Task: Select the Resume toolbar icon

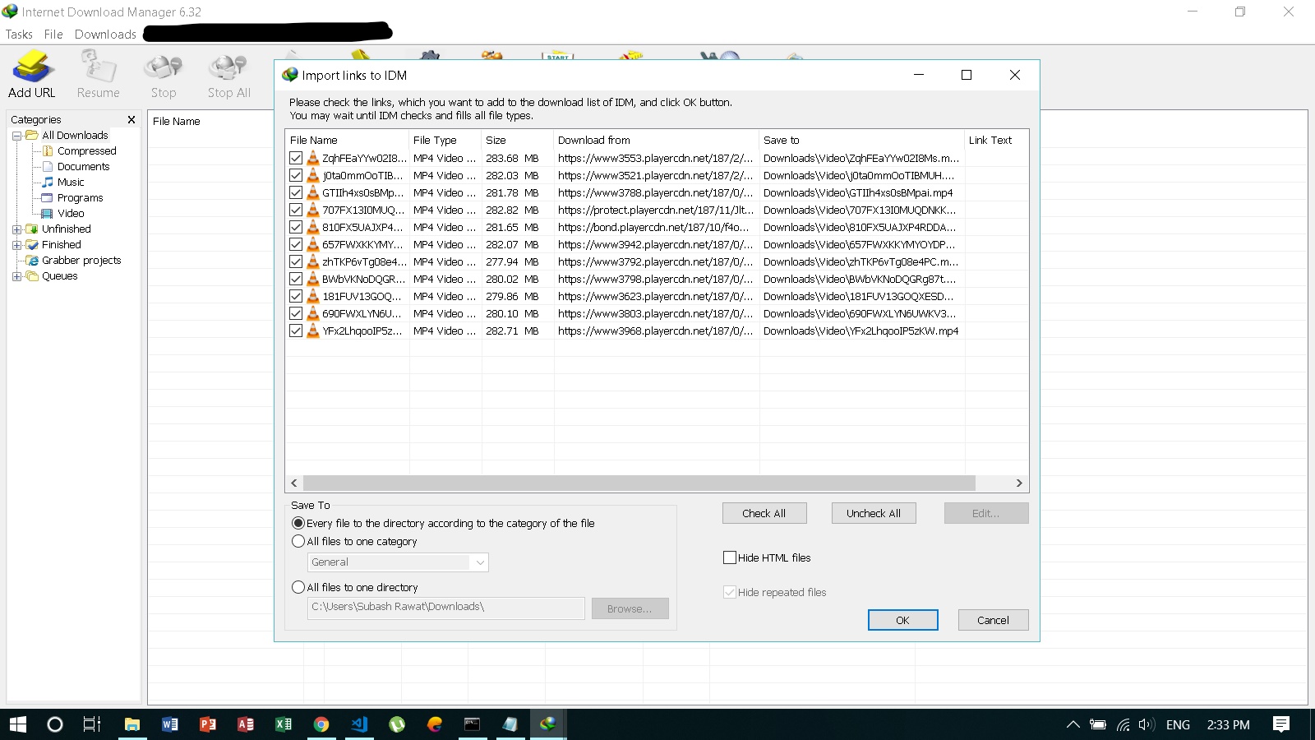Action: pyautogui.click(x=97, y=74)
